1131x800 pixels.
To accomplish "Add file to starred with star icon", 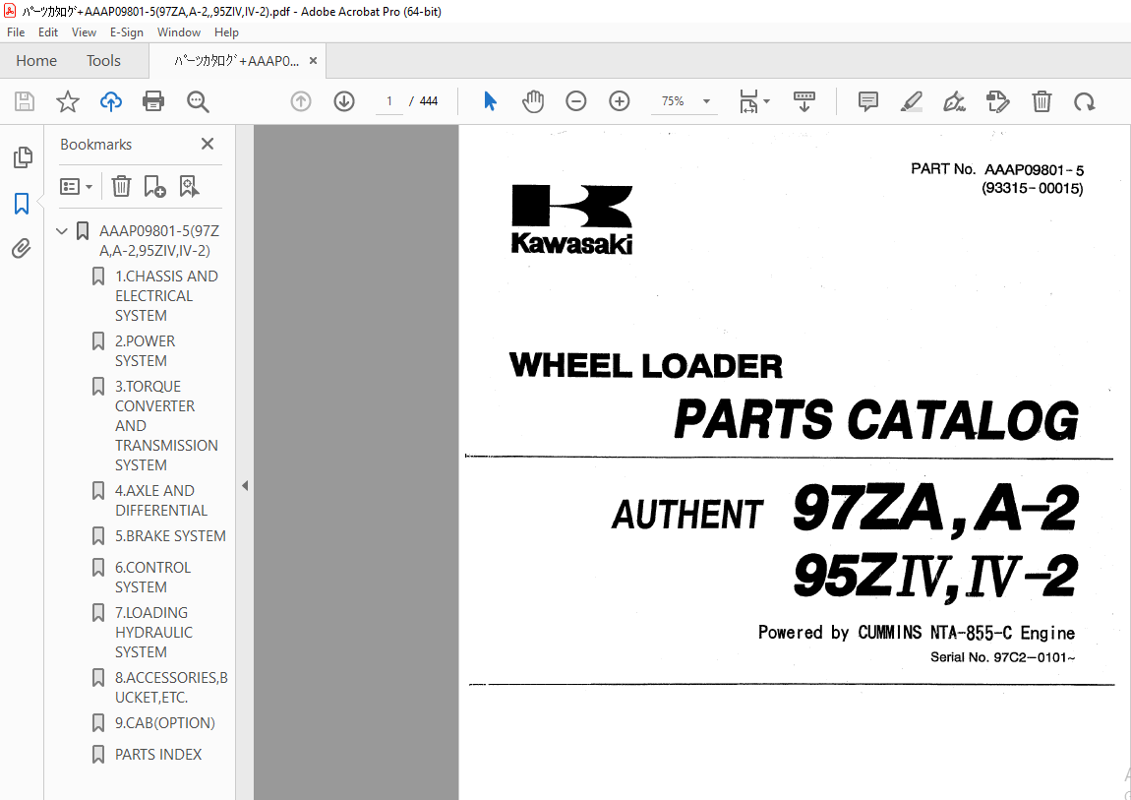I will tap(68, 101).
